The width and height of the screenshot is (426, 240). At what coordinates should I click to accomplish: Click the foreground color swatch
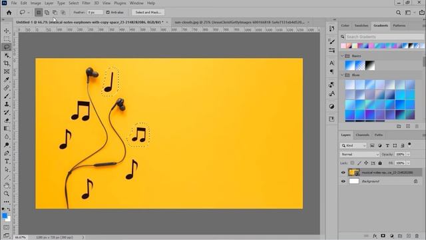pyautogui.click(x=5, y=215)
